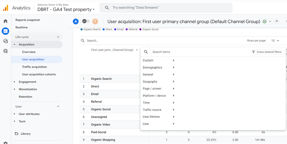Open the property selector DBRT - GA4 Test property
The height and width of the screenshot is (144, 287).
[x=66, y=10]
